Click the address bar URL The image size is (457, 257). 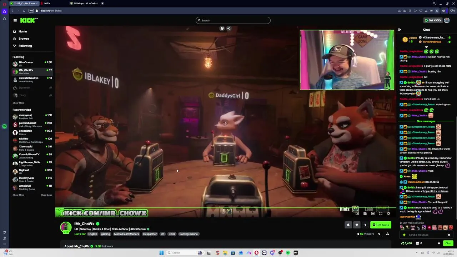pos(51,11)
